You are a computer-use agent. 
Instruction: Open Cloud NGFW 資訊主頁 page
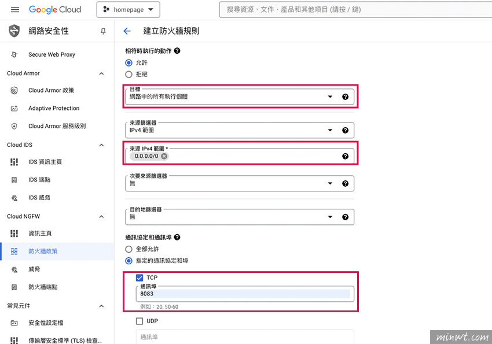(x=40, y=234)
